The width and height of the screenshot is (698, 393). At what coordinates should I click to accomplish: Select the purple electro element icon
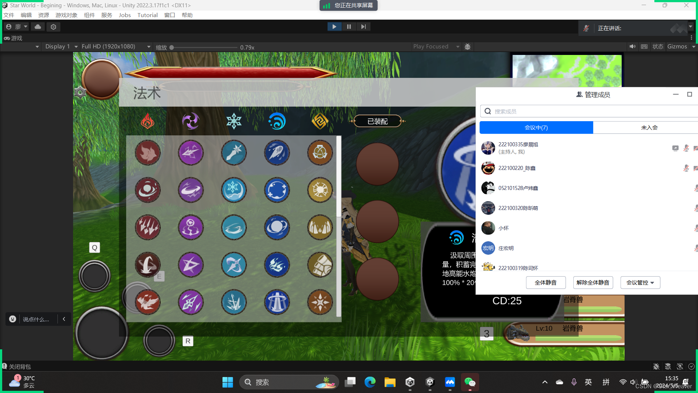190,121
